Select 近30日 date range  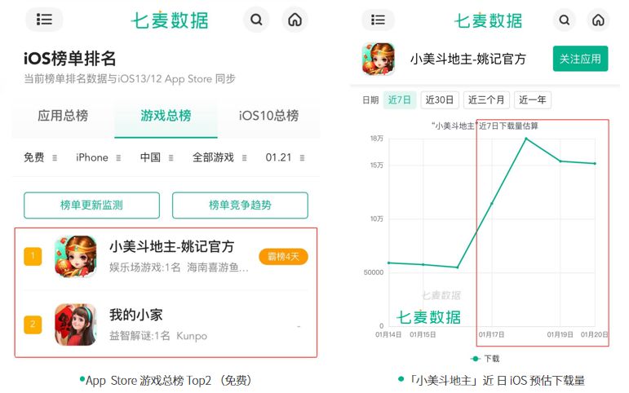point(440,99)
